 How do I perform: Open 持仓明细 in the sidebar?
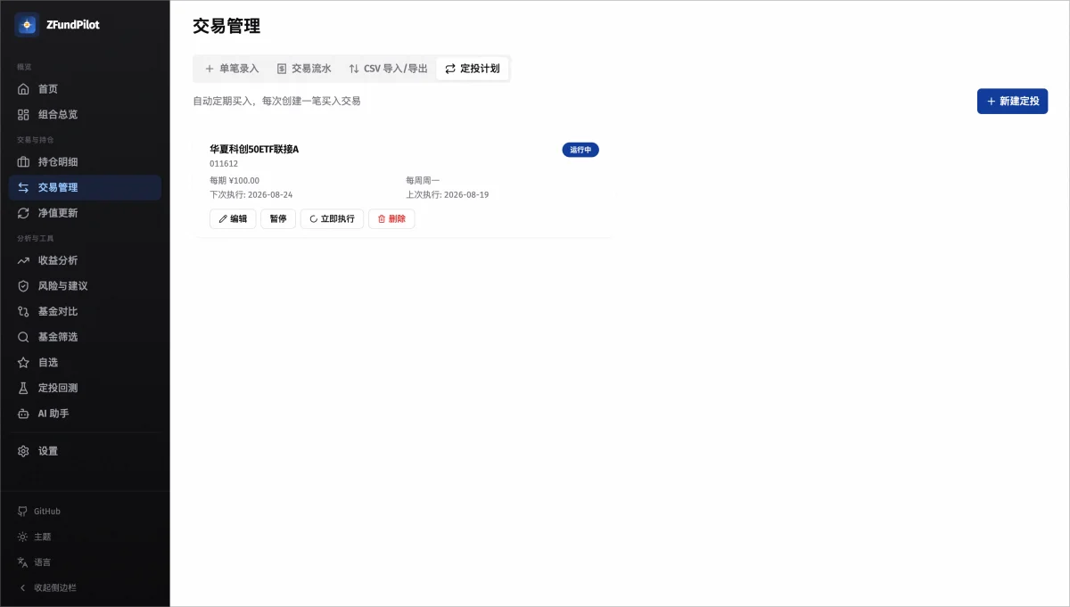85,162
